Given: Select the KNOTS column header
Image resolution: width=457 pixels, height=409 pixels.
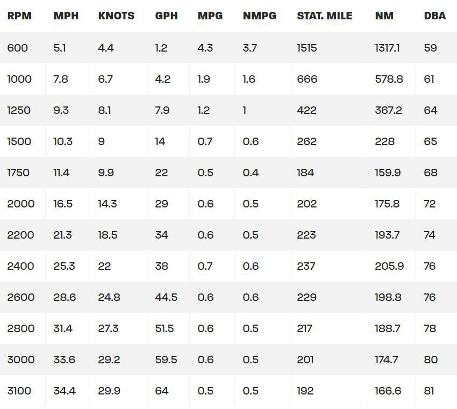Looking at the screenshot, I should tap(116, 16).
